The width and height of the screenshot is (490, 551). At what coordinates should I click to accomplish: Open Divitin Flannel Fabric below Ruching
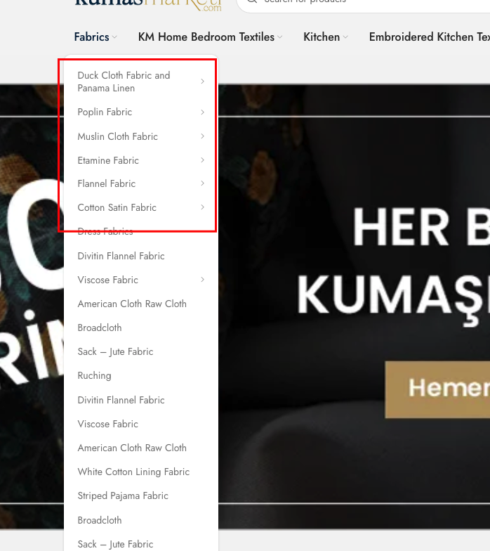click(x=121, y=400)
